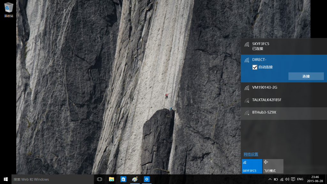Open the Windows Start menu
The width and height of the screenshot is (327, 184).
(x=6, y=179)
